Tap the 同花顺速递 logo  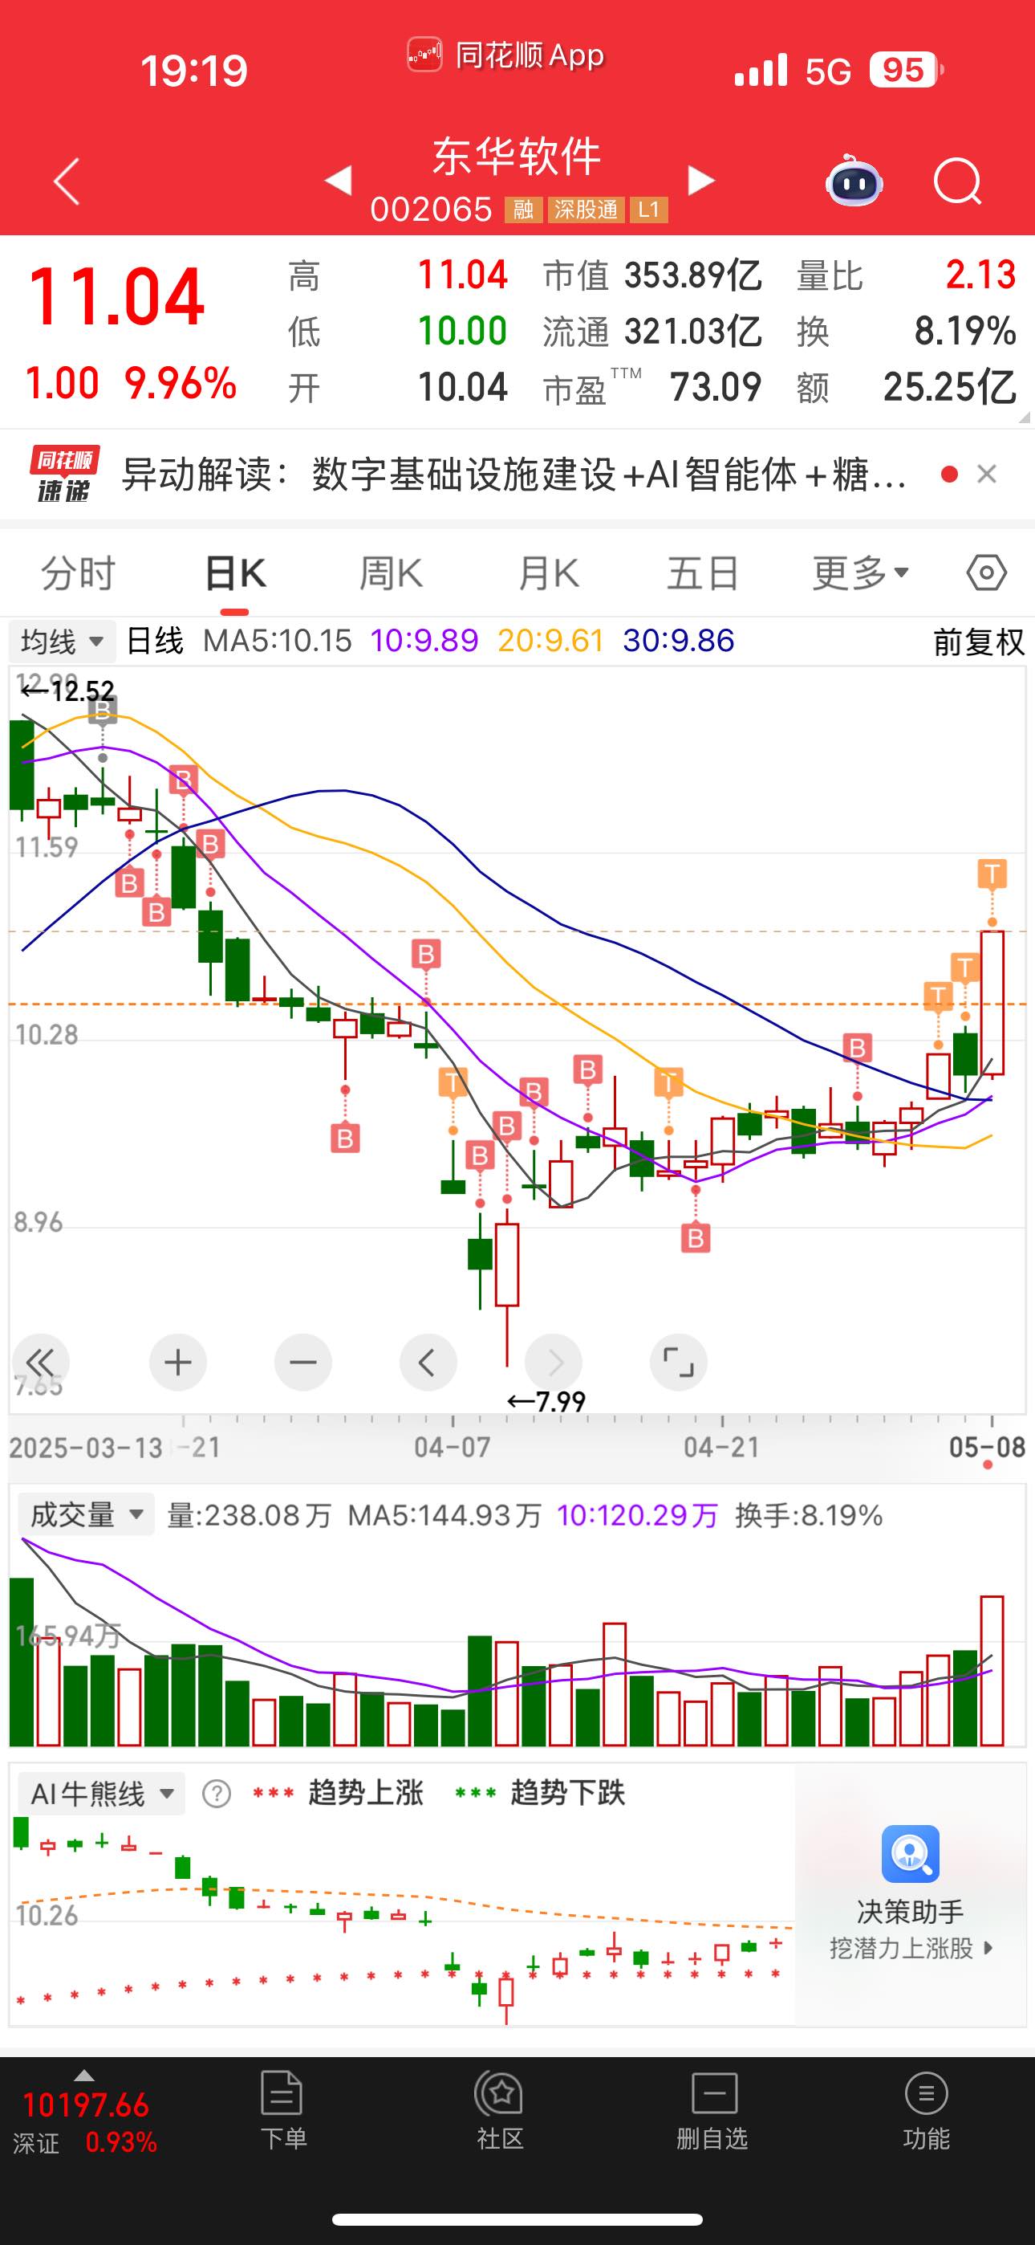click(x=63, y=474)
